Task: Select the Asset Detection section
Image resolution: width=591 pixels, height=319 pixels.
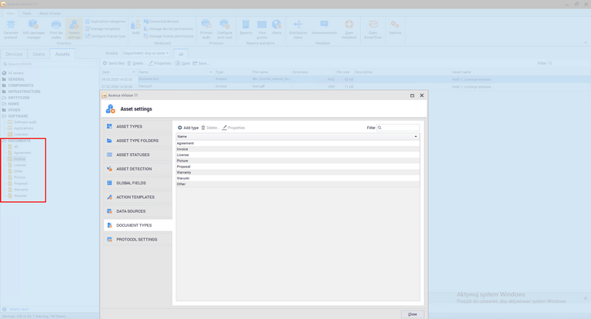Action: click(x=133, y=168)
